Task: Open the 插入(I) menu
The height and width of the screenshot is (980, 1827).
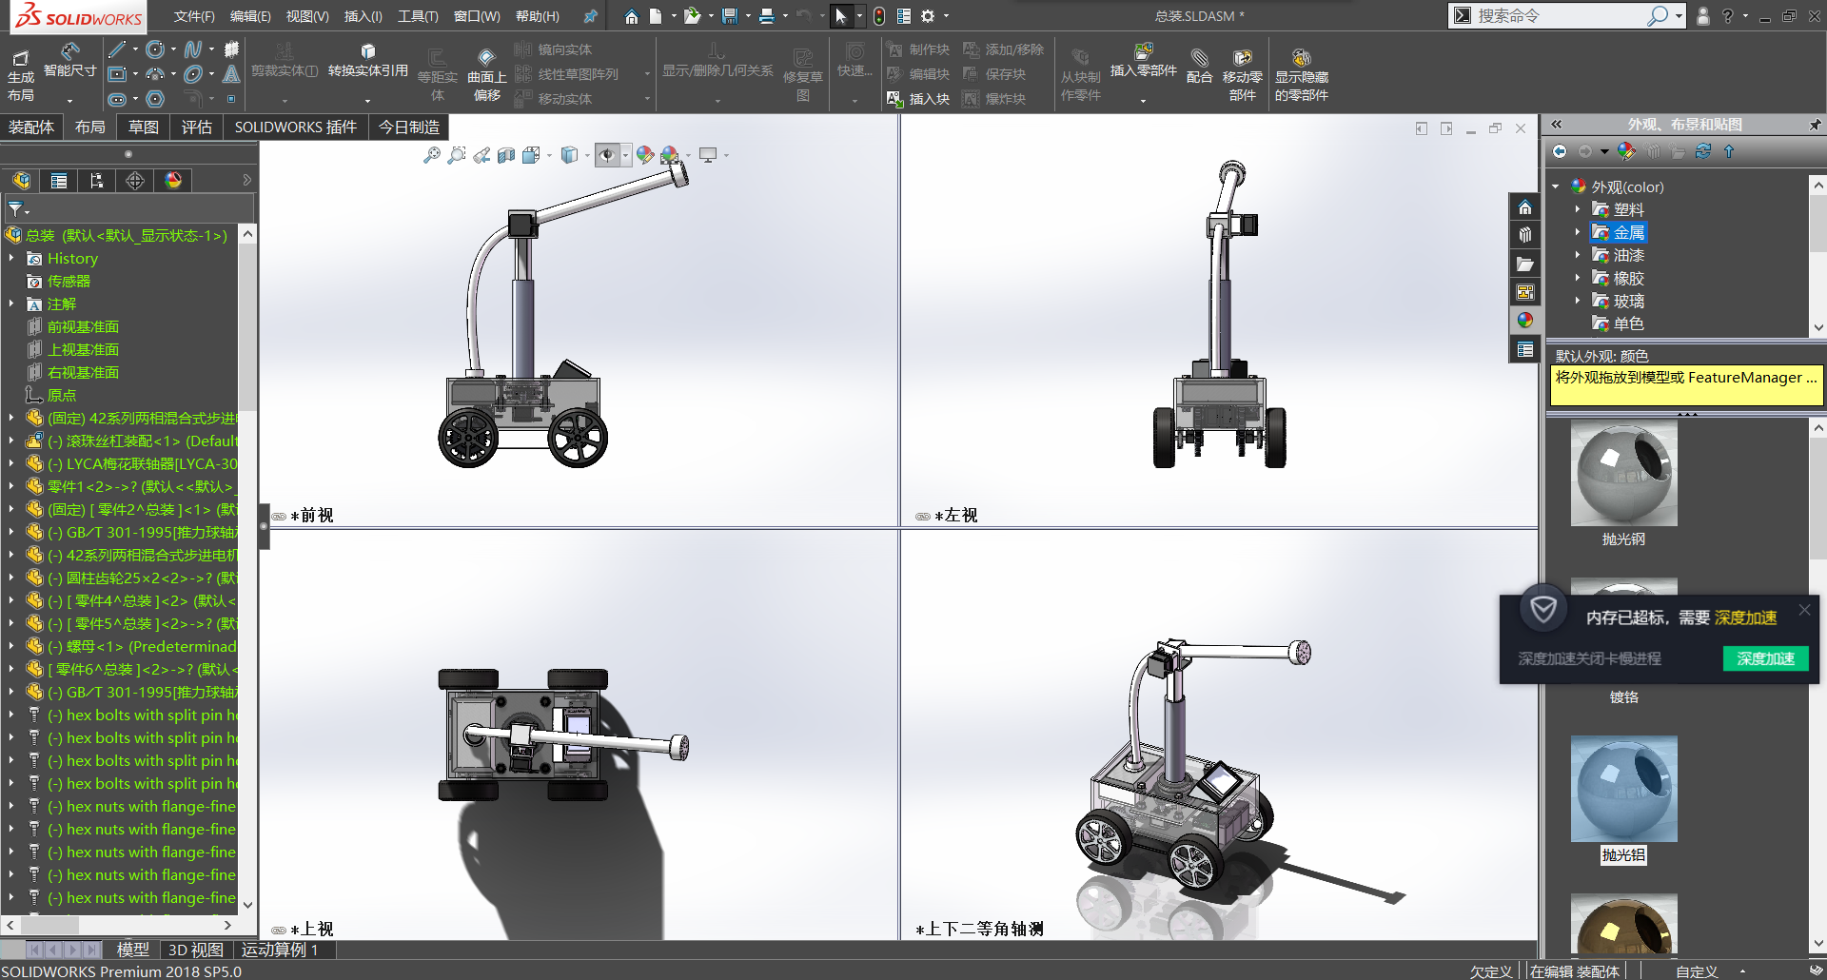Action: 363,16
